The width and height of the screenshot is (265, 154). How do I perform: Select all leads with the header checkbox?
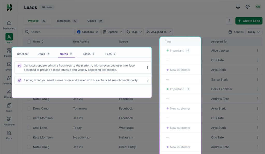click(x=29, y=41)
